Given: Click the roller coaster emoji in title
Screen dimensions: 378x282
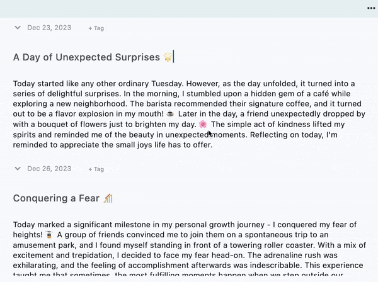Looking at the screenshot, I should (x=108, y=198).
